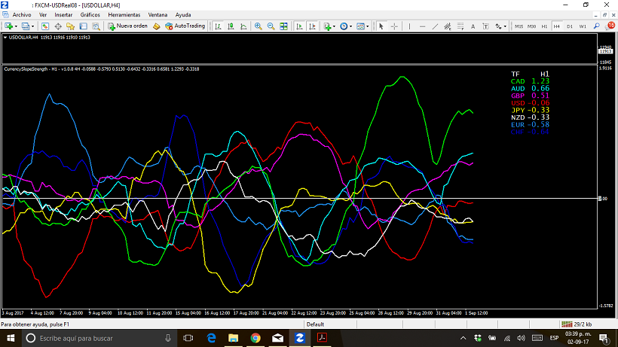The width and height of the screenshot is (618, 347).
Task: Open Google Chrome from the taskbar
Action: (255, 339)
